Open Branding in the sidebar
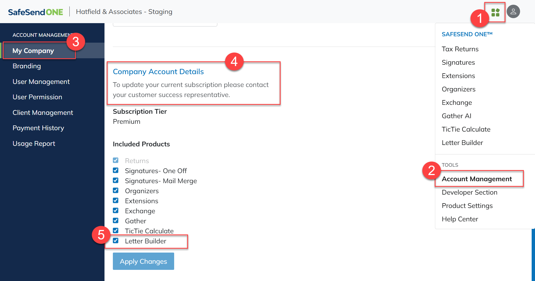535x281 pixels. tap(27, 66)
